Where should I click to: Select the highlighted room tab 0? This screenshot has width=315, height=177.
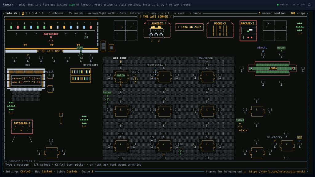(x=23, y=13)
